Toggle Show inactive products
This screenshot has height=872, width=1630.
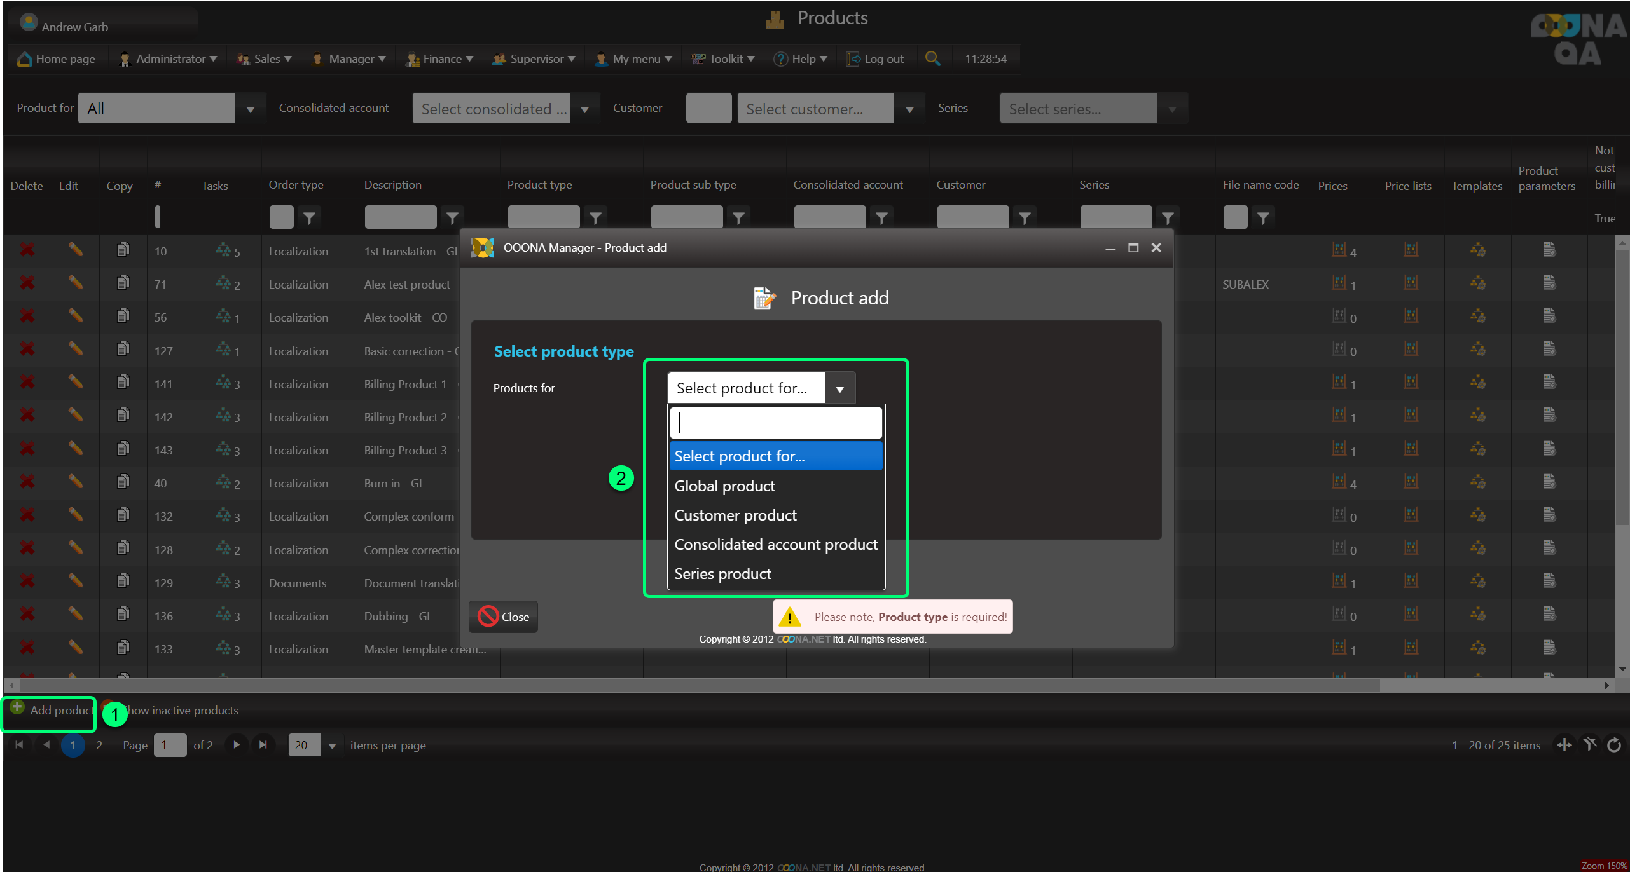[181, 710]
